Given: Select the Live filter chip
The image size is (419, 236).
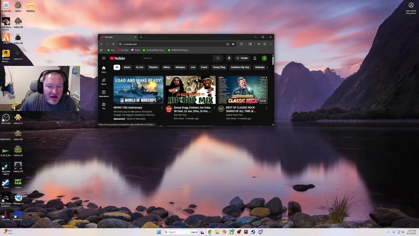Looking at the screenshot, I should point(193,67).
